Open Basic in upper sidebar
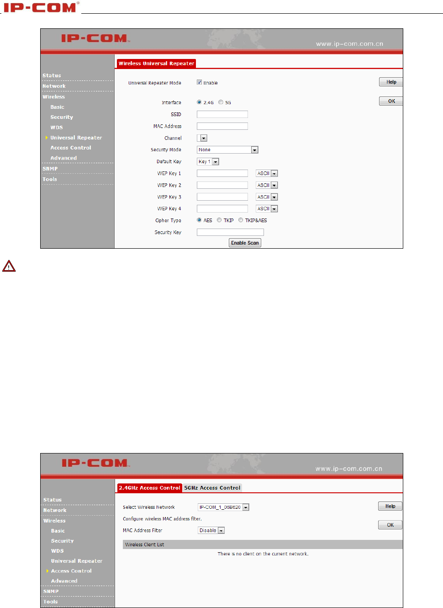Viewport: 443px width, 608px height. coord(57,107)
